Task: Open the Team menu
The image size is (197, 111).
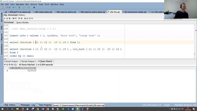Action: click(x=41, y=4)
